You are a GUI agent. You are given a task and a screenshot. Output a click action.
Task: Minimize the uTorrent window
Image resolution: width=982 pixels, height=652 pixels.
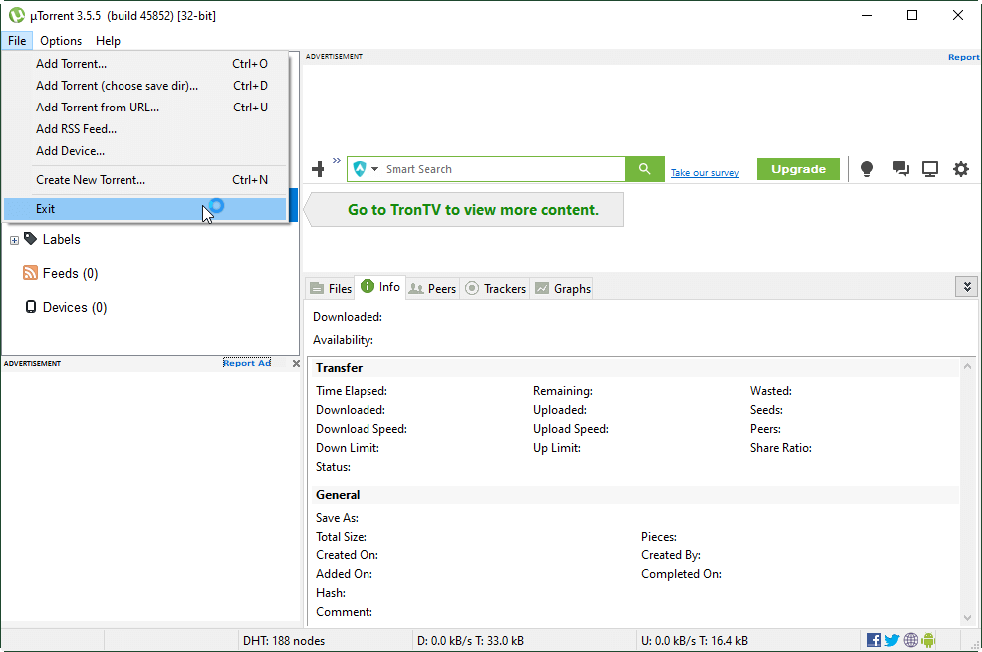[867, 15]
